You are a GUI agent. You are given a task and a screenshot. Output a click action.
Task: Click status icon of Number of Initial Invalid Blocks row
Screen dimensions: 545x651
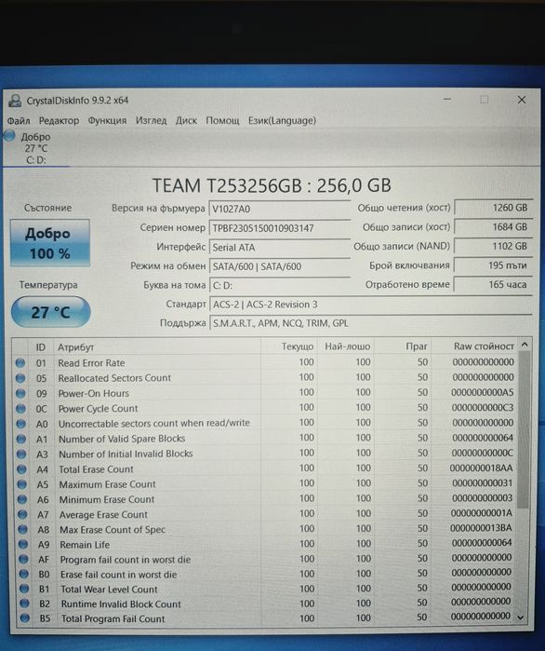point(21,454)
